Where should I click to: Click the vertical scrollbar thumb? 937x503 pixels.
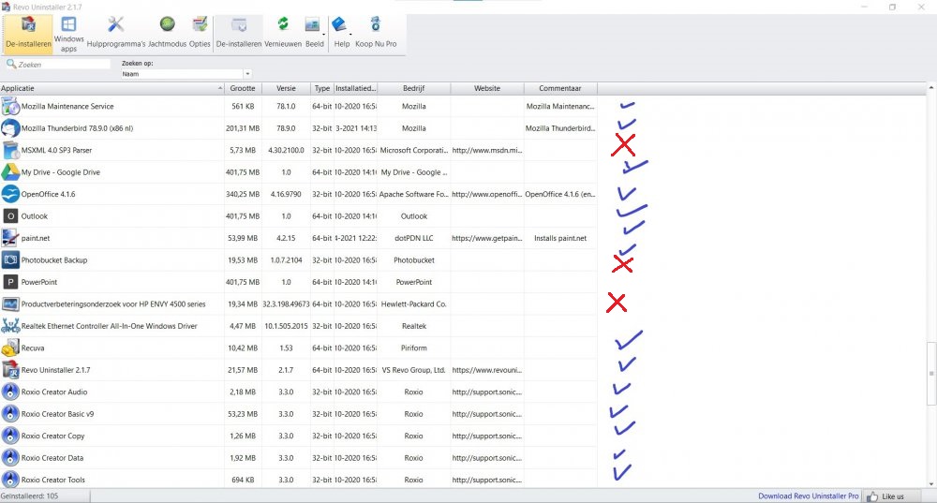pyautogui.click(x=931, y=374)
